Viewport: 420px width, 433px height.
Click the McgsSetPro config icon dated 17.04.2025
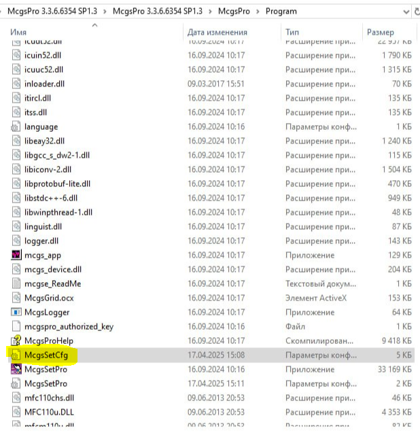[16, 383]
